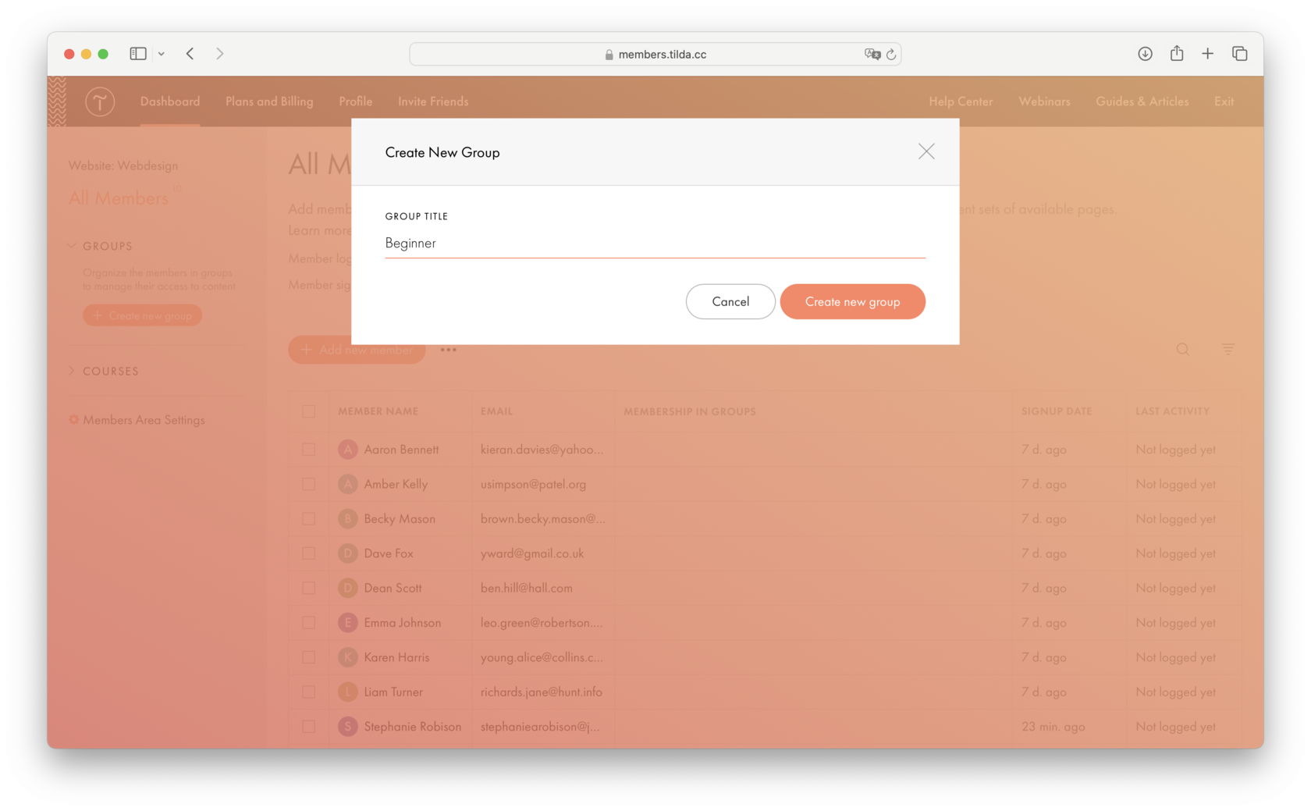Select all members with the header checkbox
The image size is (1311, 811).
[308, 411]
